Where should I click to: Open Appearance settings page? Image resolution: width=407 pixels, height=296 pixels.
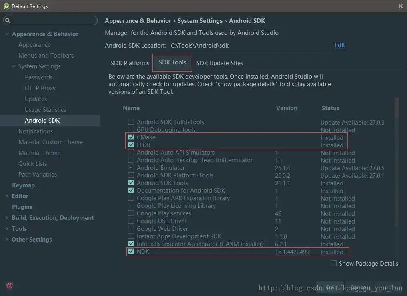(34, 45)
